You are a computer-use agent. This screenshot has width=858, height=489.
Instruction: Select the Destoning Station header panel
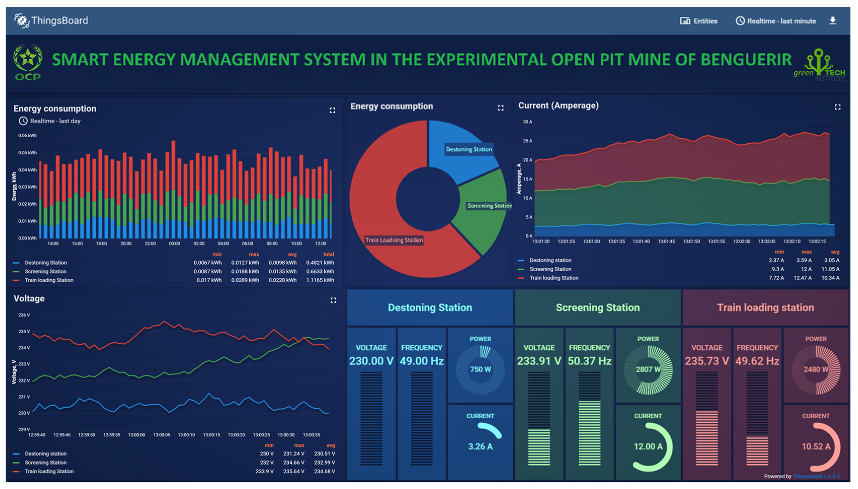click(x=430, y=308)
